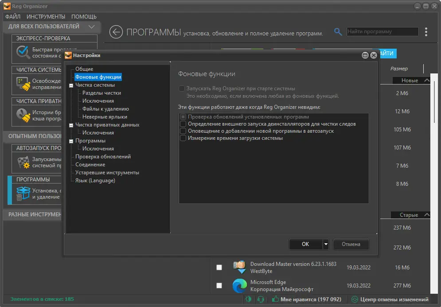Click the Мне нравится thumbs-up icon
The image size is (441, 307).
(x=275, y=299)
